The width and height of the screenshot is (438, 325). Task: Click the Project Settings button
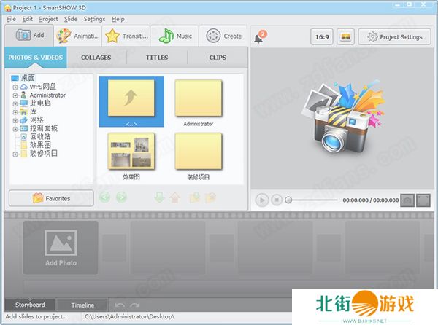[x=394, y=36]
